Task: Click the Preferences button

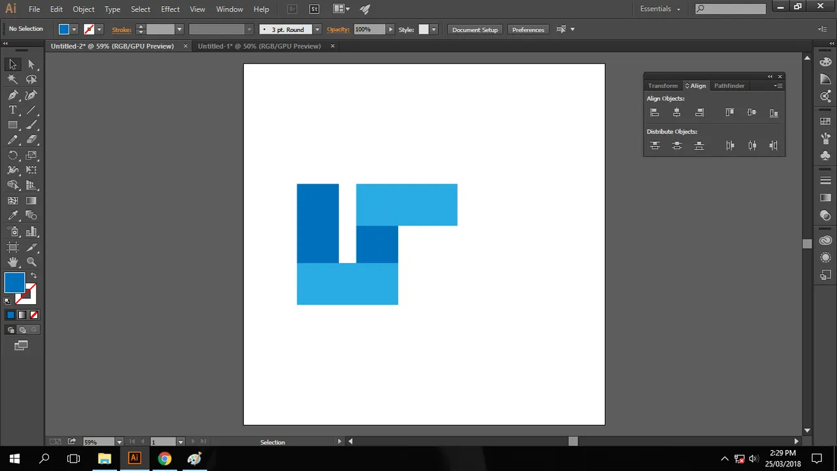Action: tap(528, 29)
